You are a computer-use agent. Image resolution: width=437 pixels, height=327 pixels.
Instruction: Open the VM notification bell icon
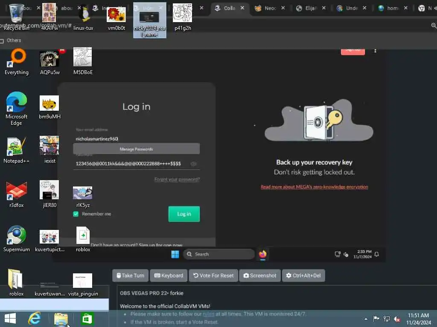376,254
